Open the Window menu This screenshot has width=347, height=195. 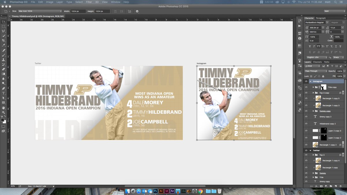coord(116,2)
